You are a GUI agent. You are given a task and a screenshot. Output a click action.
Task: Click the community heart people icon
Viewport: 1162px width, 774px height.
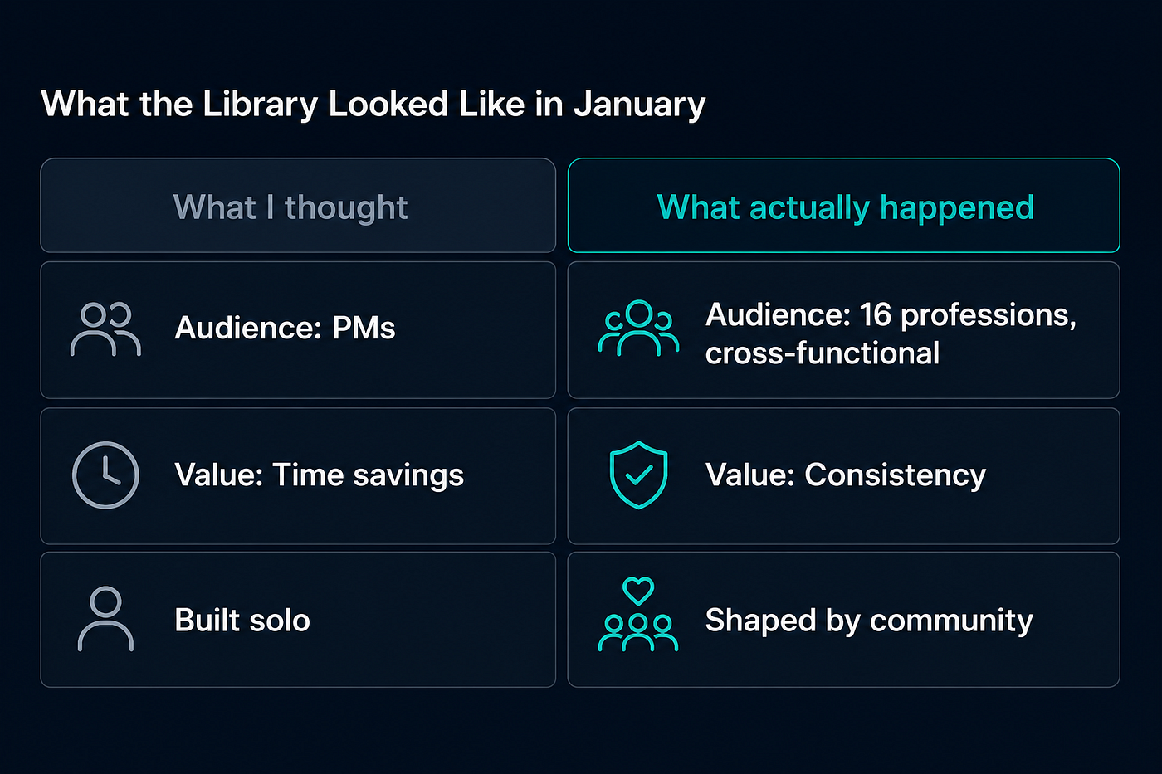coord(638,615)
